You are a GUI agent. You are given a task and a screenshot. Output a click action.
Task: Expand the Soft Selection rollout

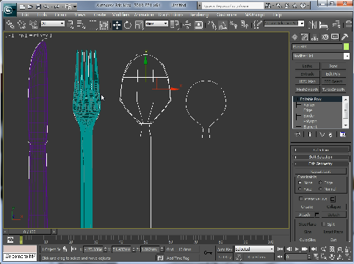pos(320,157)
